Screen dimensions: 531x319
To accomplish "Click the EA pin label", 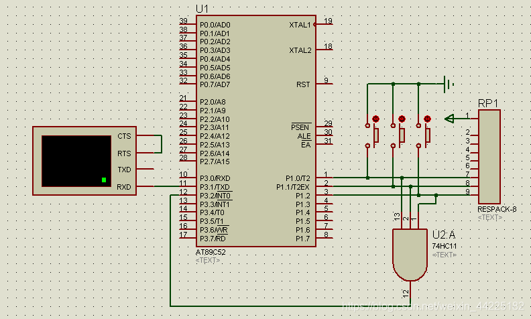I will click(x=306, y=145).
